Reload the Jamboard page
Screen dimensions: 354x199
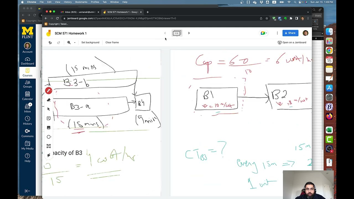coord(57,18)
